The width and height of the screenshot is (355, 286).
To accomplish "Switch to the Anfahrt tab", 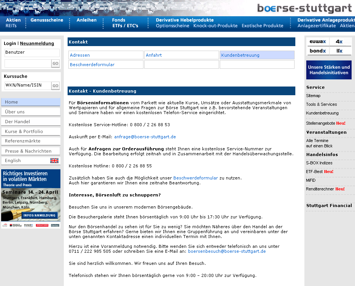I will click(x=182, y=55).
